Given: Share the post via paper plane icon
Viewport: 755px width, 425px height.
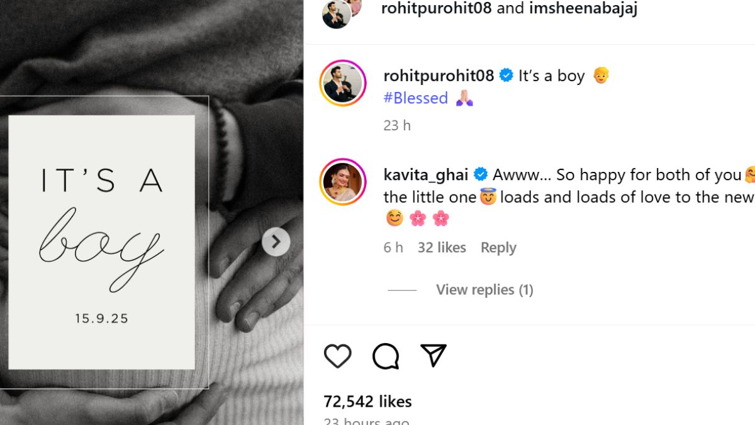Looking at the screenshot, I should point(433,356).
